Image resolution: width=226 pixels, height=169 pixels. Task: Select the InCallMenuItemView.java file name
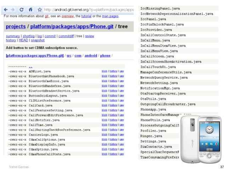point(163,46)
